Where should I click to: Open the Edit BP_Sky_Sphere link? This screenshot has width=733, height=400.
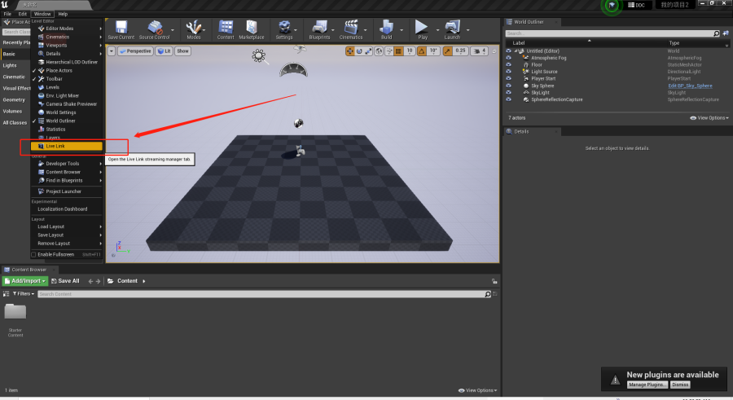coord(690,86)
